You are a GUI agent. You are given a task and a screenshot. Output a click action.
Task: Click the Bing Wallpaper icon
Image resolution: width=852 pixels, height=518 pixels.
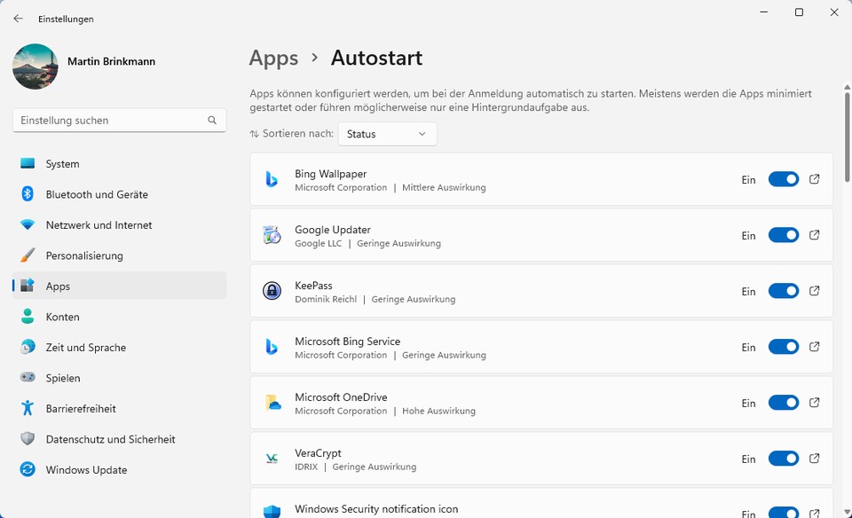tap(272, 179)
